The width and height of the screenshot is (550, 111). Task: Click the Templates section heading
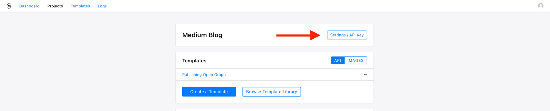194,61
